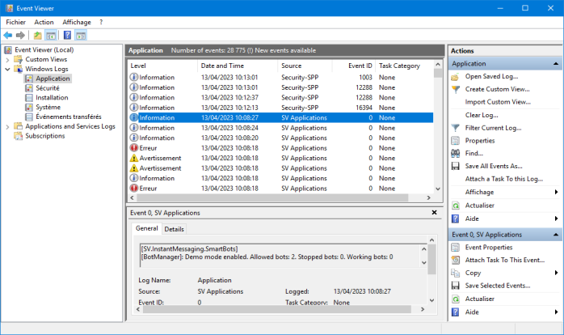The width and height of the screenshot is (564, 335).
Task: Click the Forward arrow toolbar icon
Action: tap(20, 36)
